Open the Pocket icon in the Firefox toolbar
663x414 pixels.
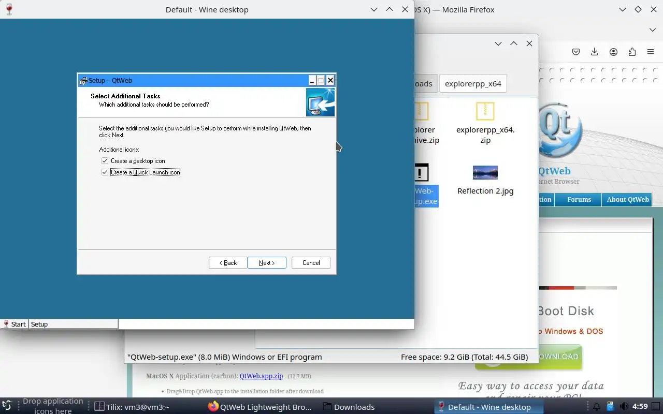tap(576, 52)
